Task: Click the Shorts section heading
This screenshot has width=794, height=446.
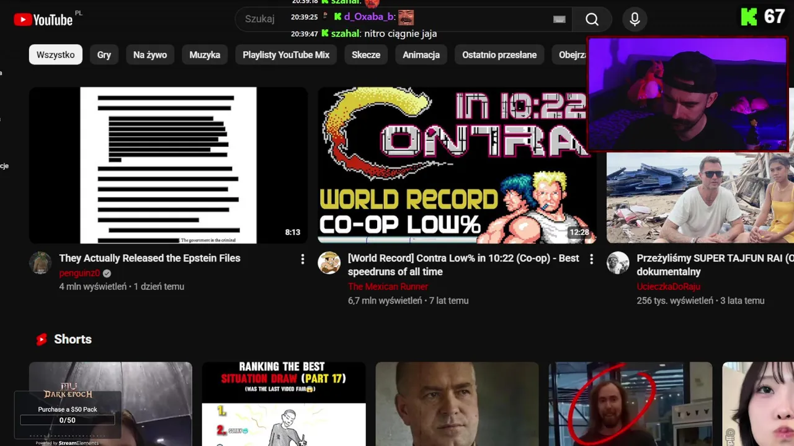Action: click(x=73, y=339)
